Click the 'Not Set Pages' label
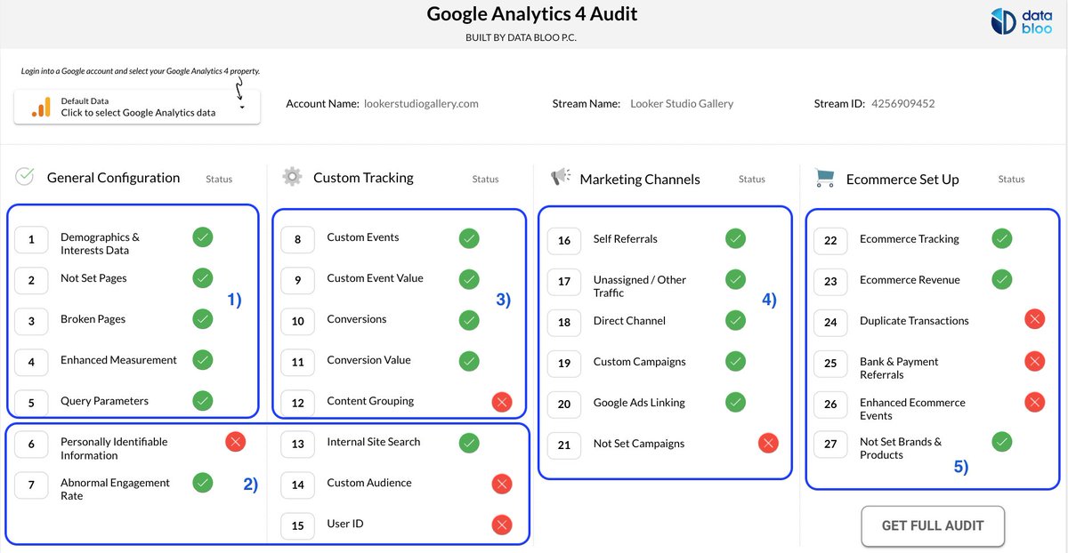This screenshot has height=553, width=1068. pos(93,278)
